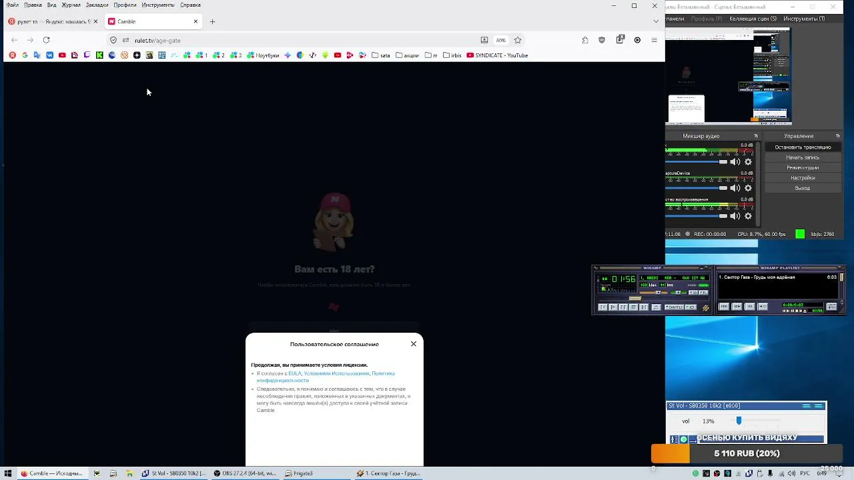Viewport: 854px width, 480px height.
Task: Open the irbis bookmarks folder
Action: pyautogui.click(x=452, y=55)
